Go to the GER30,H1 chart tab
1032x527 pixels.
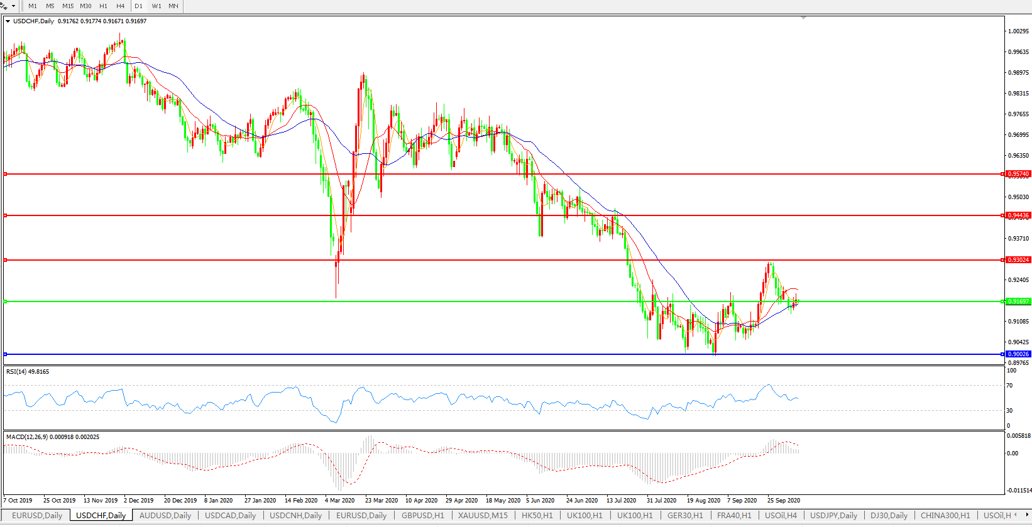[x=684, y=516]
